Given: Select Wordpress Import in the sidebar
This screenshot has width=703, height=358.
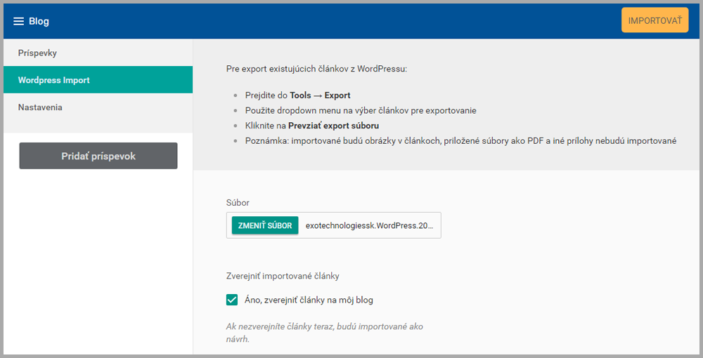Looking at the screenshot, I should coord(54,80).
